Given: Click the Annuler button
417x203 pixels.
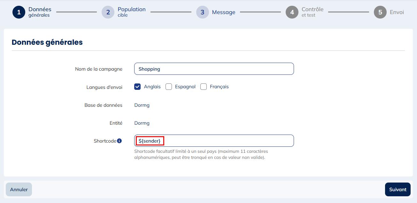Looking at the screenshot, I should pos(19,190).
